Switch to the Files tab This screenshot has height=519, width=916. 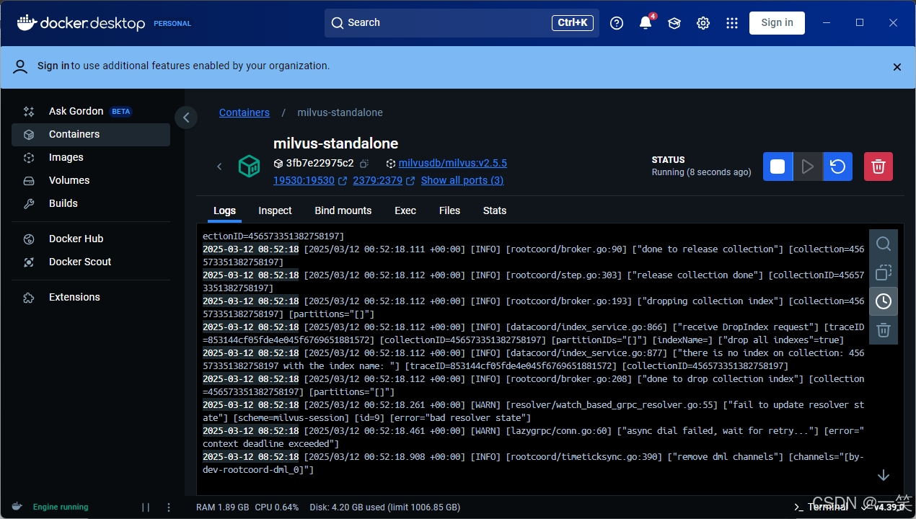449,210
